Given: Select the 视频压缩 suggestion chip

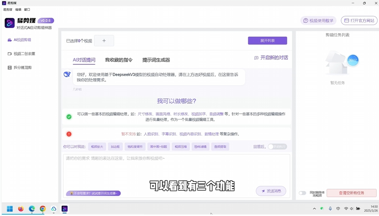Looking at the screenshot, I should tap(181, 146).
